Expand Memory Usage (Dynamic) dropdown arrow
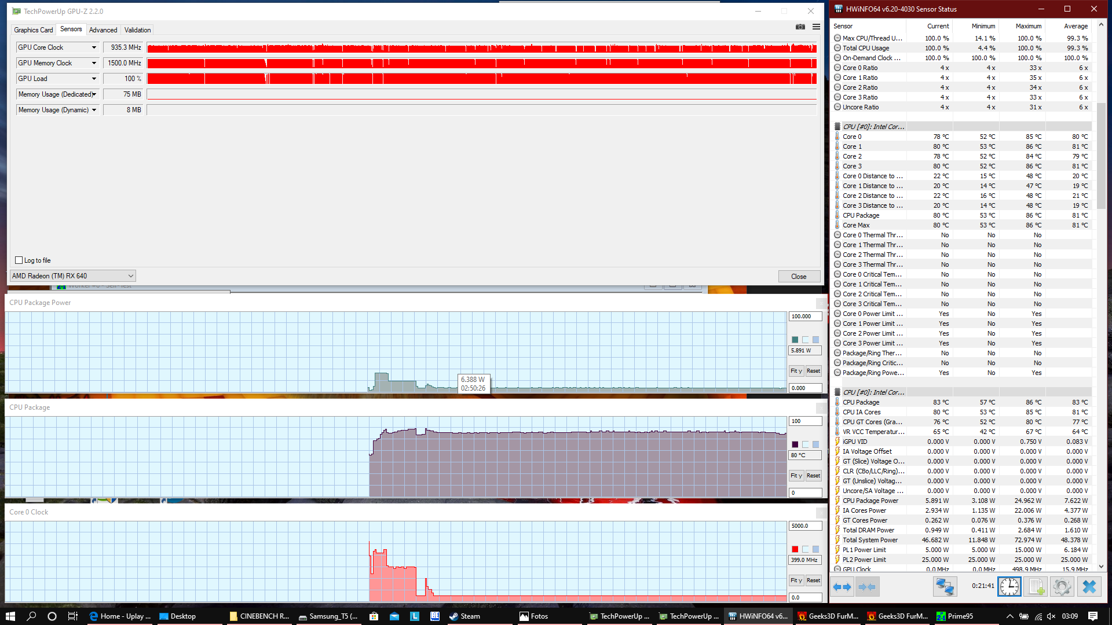 [x=94, y=110]
